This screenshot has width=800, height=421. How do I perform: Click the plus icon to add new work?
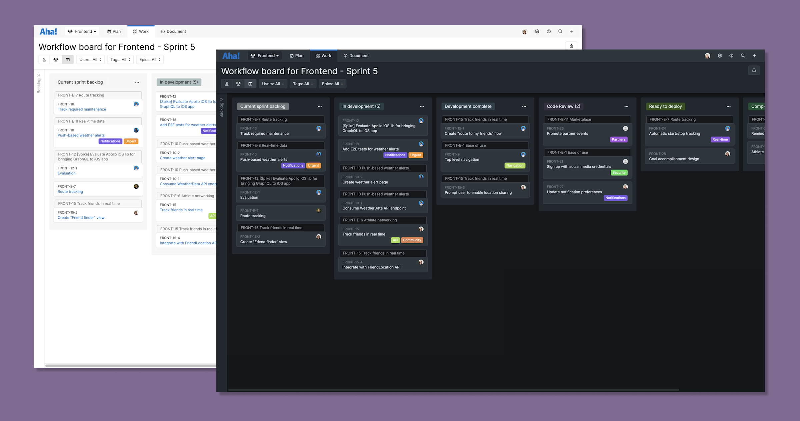point(755,56)
